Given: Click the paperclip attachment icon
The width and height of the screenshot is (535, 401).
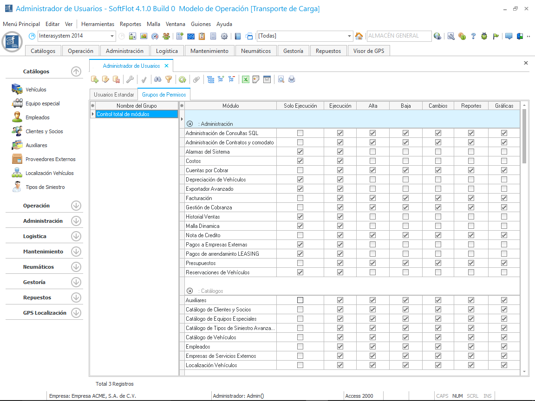Looking at the screenshot, I should [196, 79].
